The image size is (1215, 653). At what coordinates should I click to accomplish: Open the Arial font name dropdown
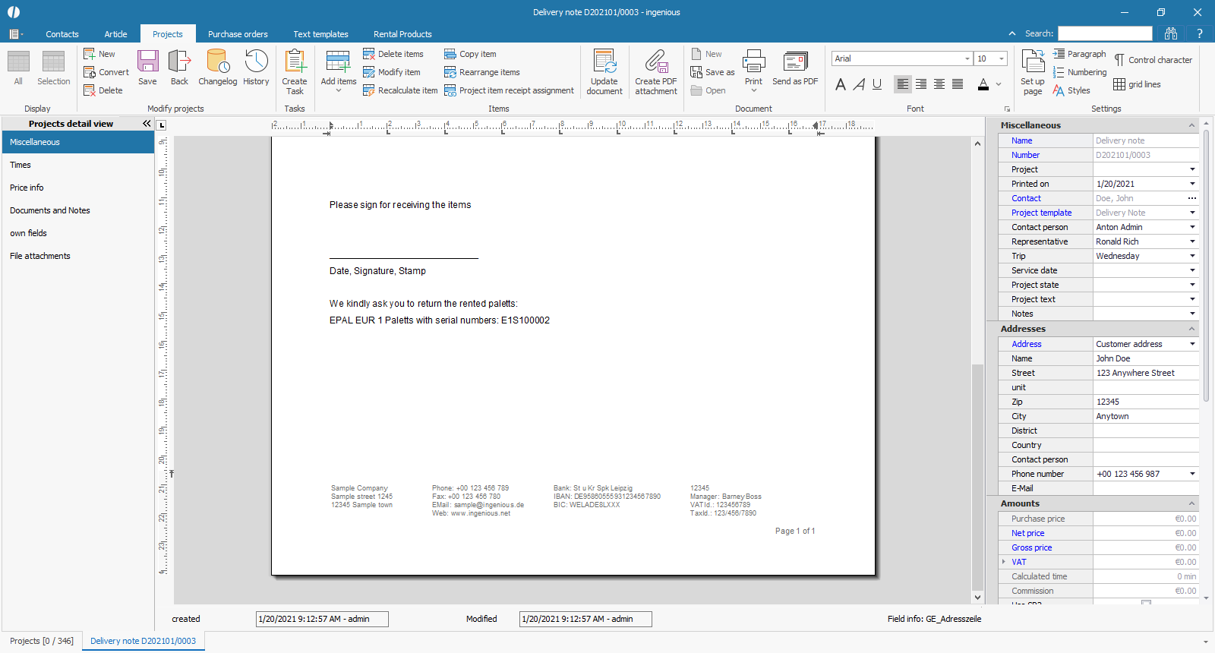967,58
